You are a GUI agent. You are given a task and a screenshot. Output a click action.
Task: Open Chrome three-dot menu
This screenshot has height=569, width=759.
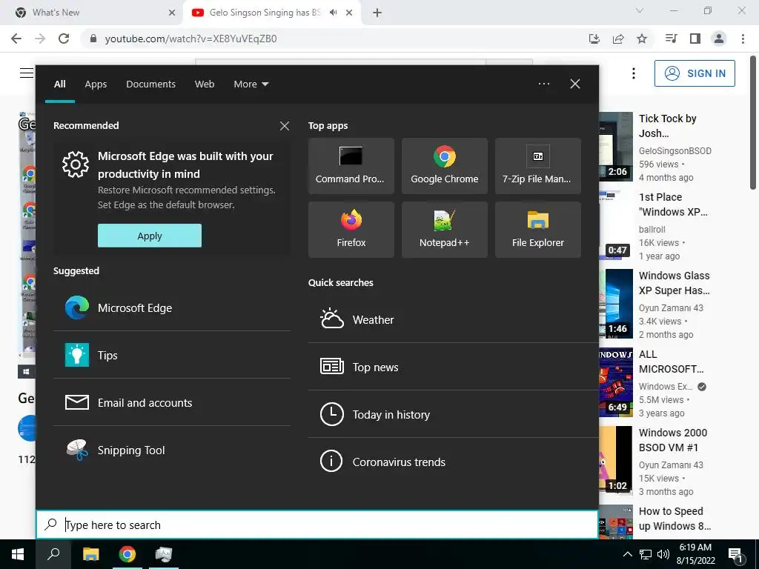coord(743,39)
